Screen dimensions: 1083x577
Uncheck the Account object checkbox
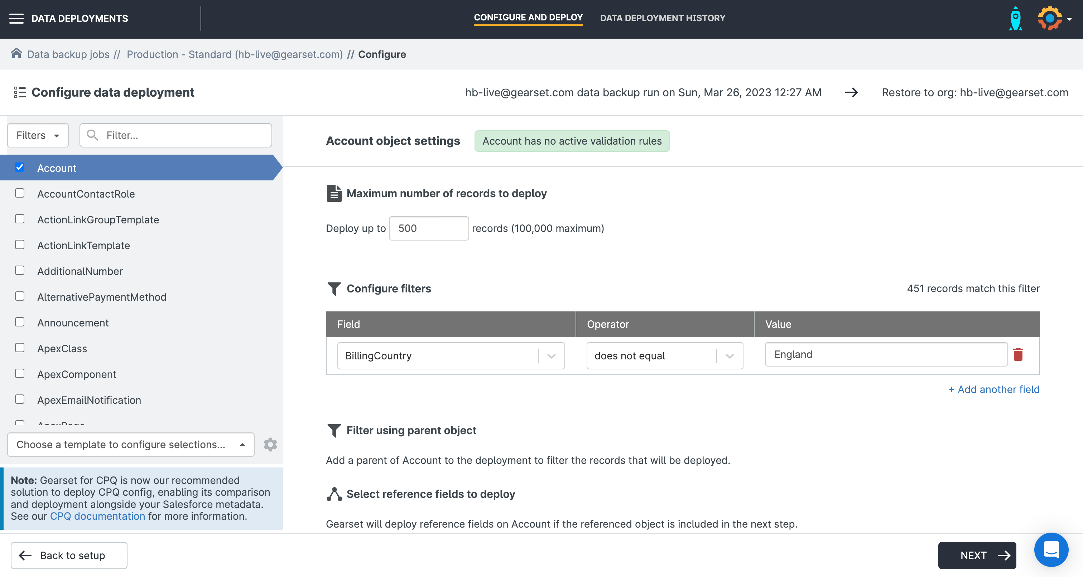(20, 167)
